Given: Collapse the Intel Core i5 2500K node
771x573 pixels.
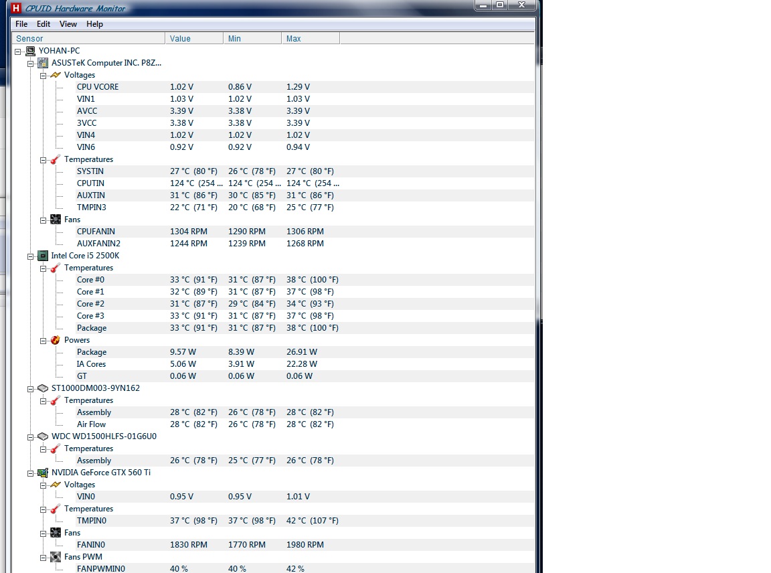Looking at the screenshot, I should (30, 256).
